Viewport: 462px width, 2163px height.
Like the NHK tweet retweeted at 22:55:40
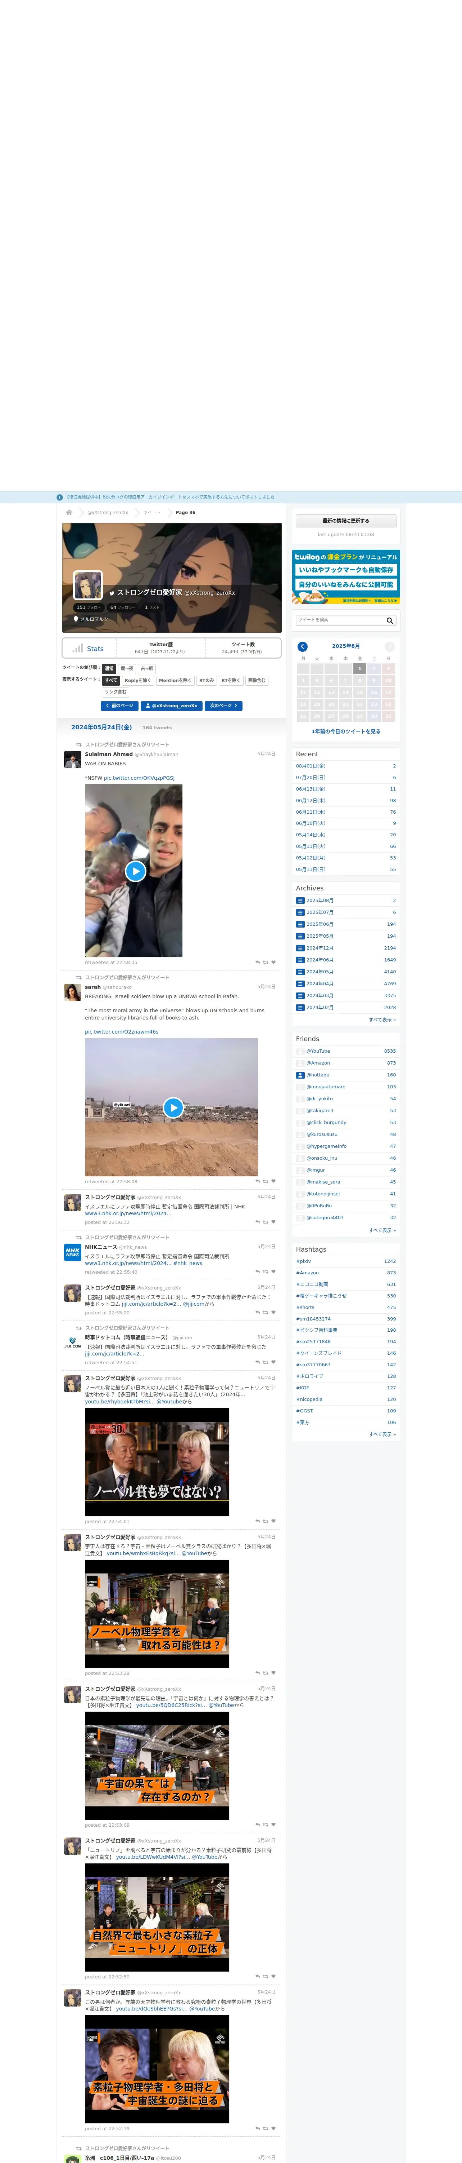tap(273, 1272)
